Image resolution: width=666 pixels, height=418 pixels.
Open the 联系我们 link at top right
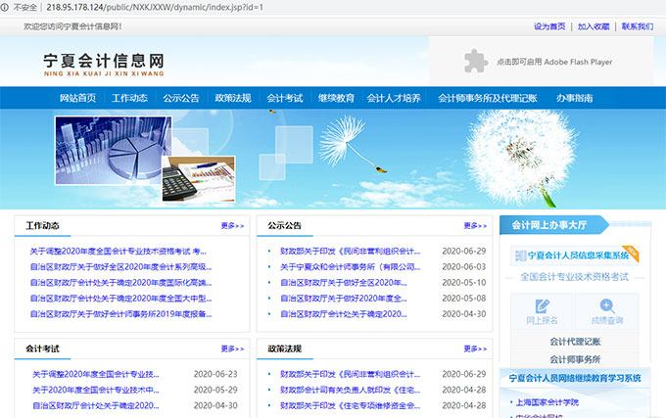click(637, 26)
